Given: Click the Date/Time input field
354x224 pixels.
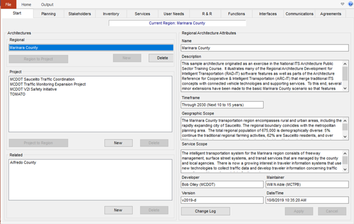Looking at the screenshot, I should point(307,200).
